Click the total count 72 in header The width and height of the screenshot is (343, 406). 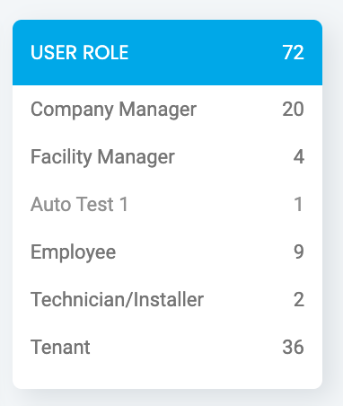point(293,52)
